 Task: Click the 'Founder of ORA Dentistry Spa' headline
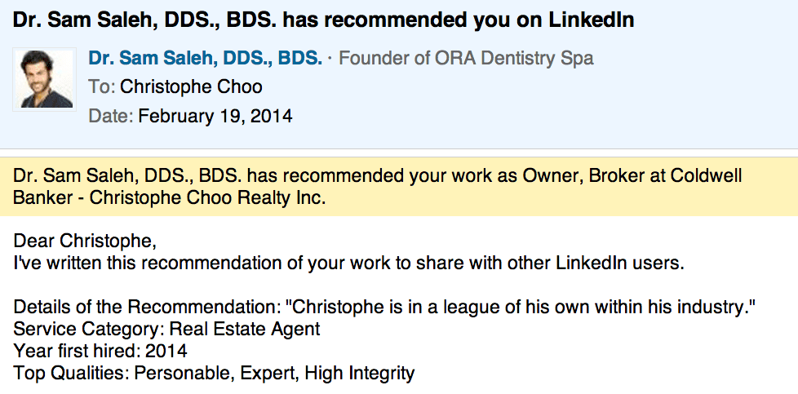[x=466, y=59]
